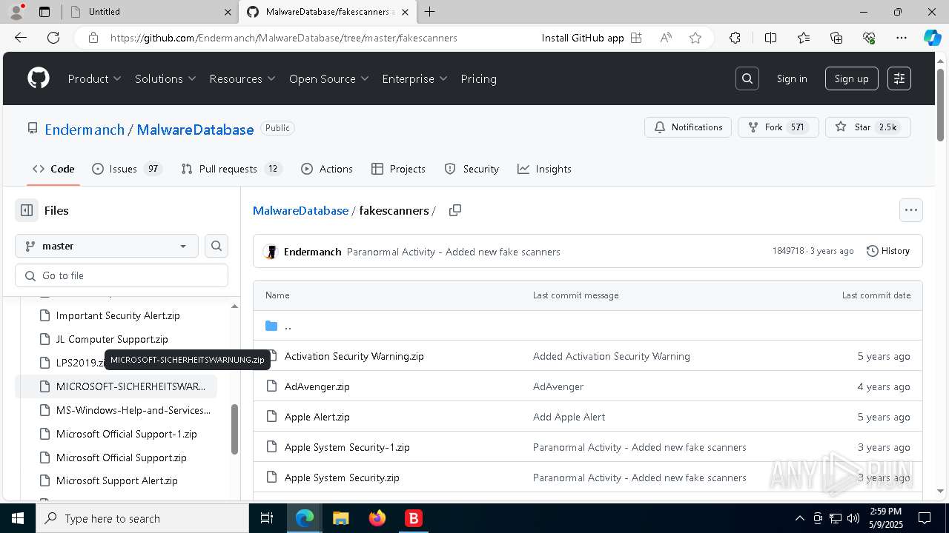Open the Pricing page
This screenshot has width=949, height=533.
coord(478,78)
